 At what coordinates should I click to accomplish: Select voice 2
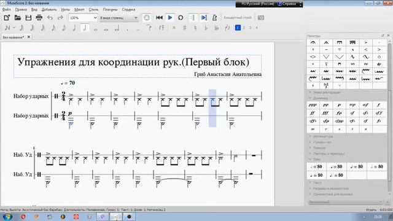tap(244, 28)
